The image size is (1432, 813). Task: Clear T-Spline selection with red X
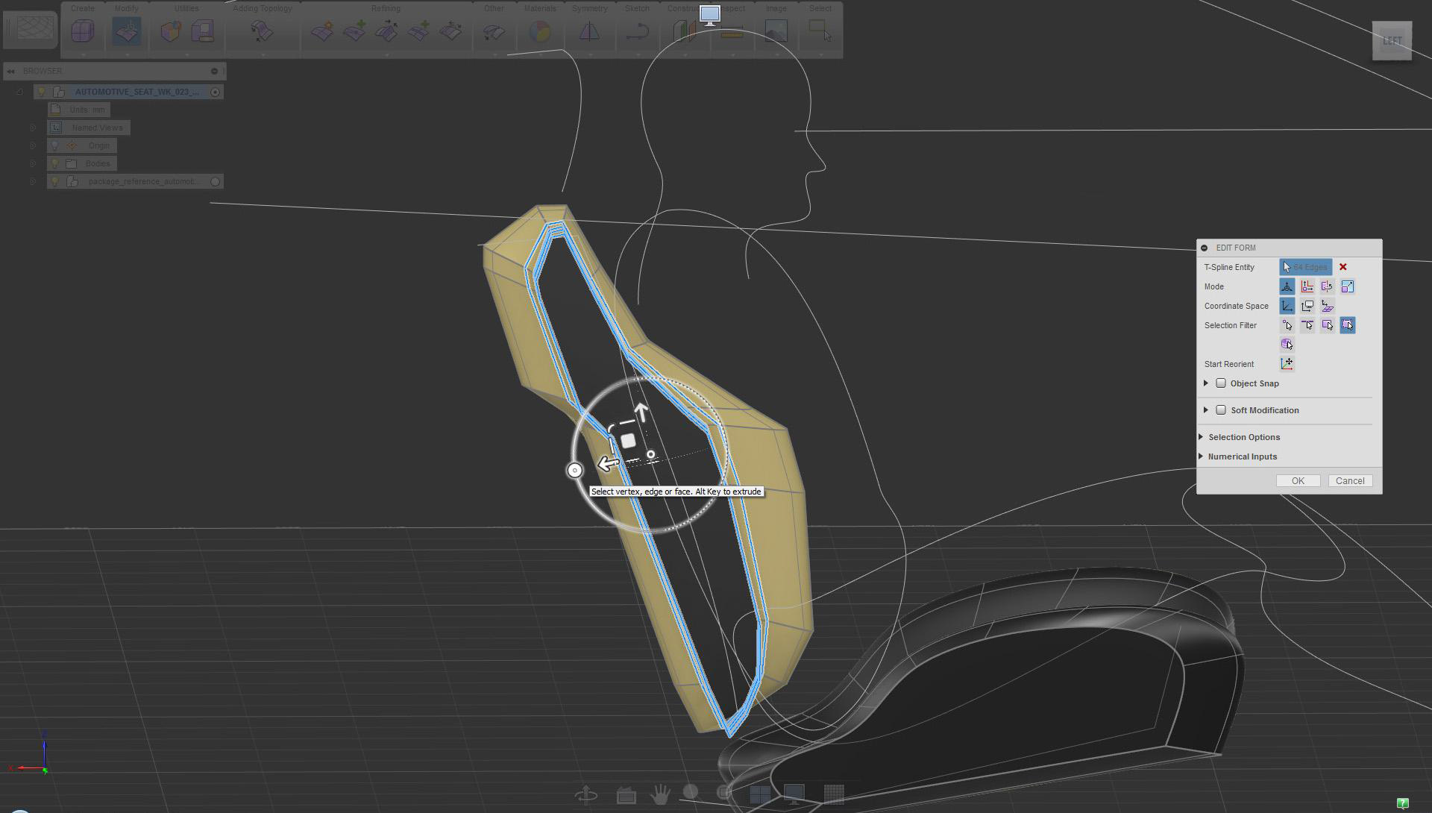[x=1342, y=267]
